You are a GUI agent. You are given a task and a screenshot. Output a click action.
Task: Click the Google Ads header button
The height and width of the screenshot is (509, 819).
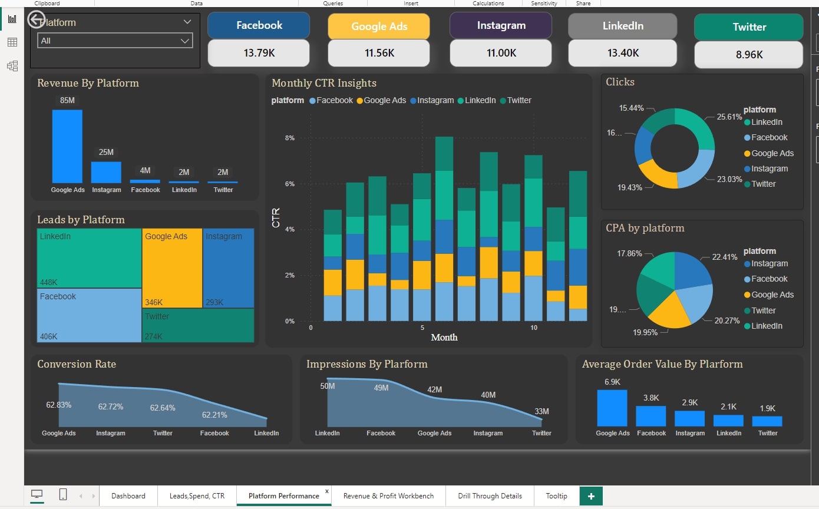pyautogui.click(x=379, y=26)
